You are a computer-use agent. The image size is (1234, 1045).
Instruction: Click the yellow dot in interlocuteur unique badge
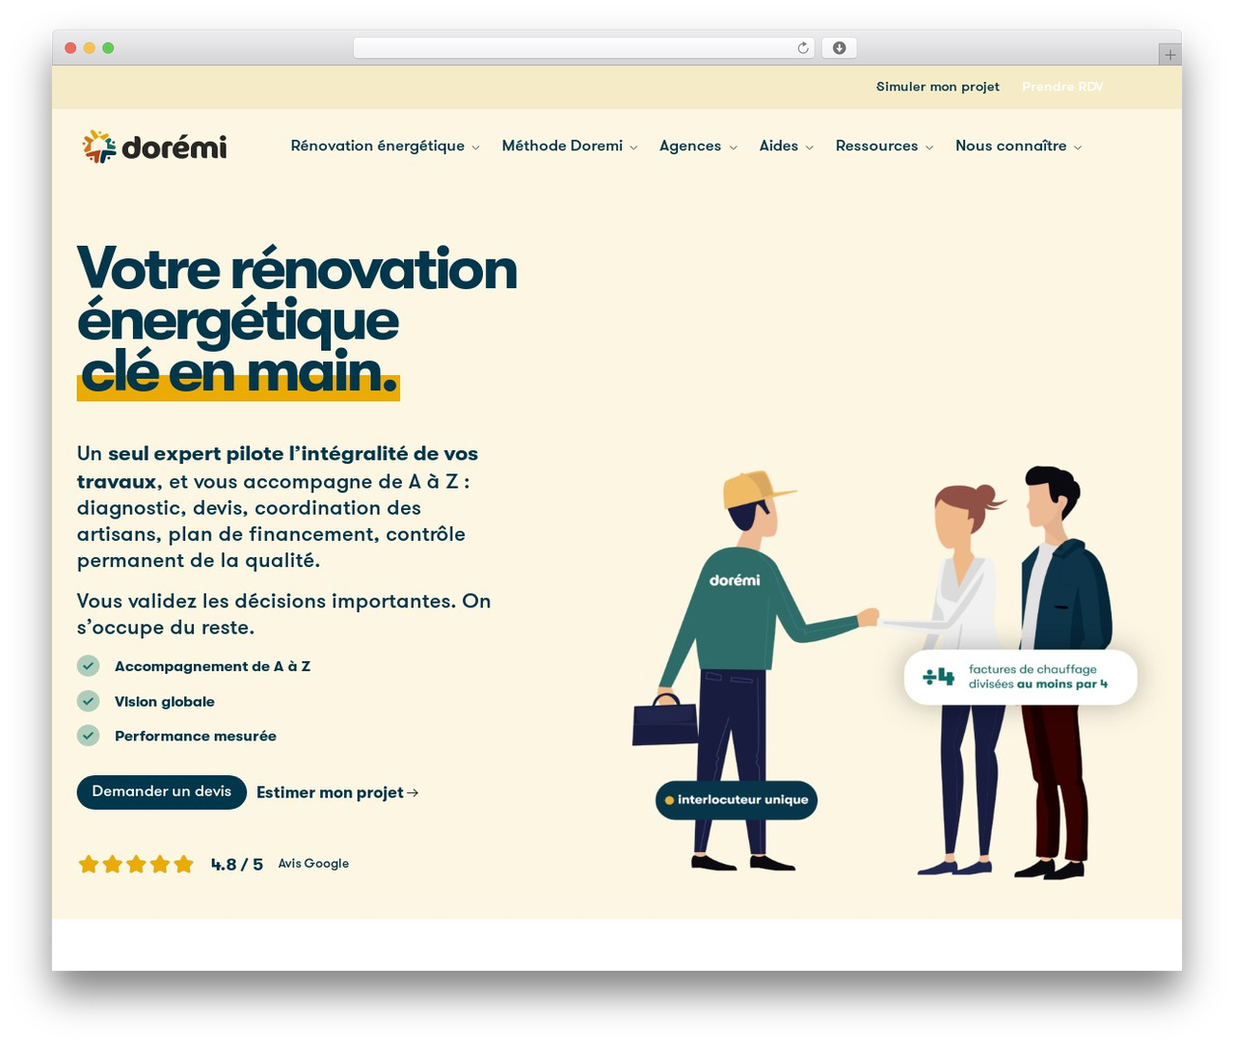(x=669, y=800)
